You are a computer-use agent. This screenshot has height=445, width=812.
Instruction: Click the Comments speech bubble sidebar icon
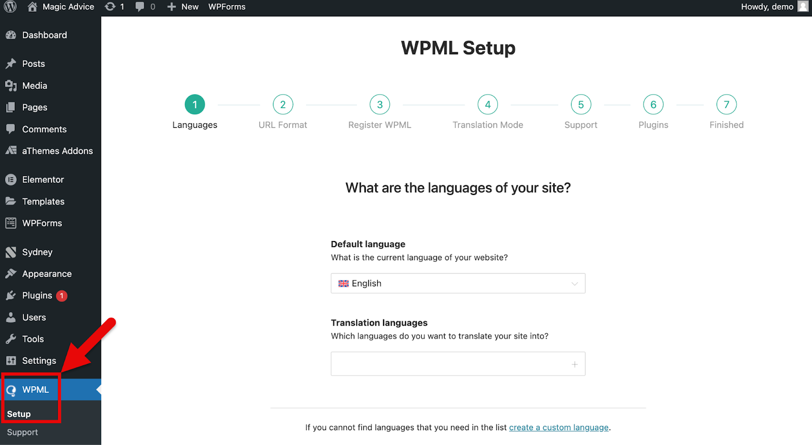click(11, 129)
